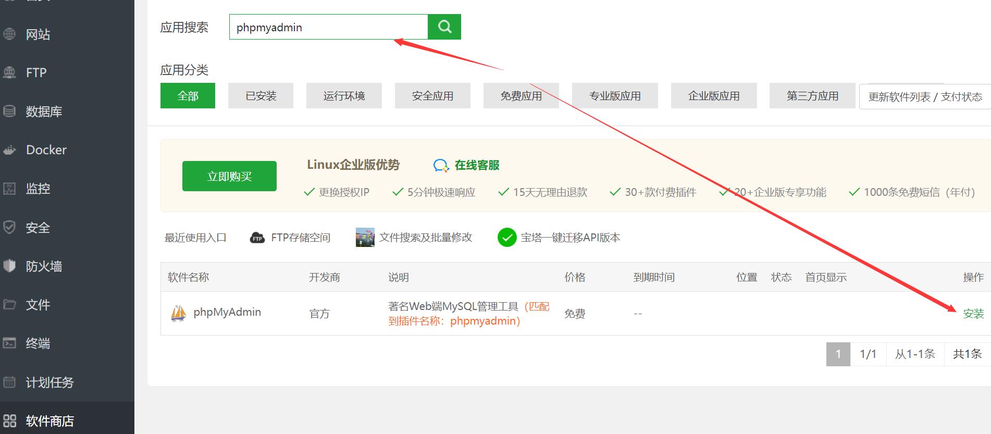Image resolution: width=991 pixels, height=434 pixels.
Task: Click the 软件名称 column header
Action: point(188,277)
